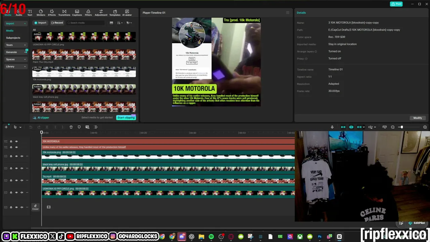This screenshot has height=242, width=430.
Task: Focus the Search media field
Action: [x=86, y=23]
